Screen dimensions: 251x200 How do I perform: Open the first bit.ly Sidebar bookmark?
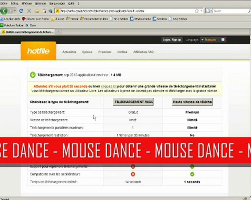pos(119,19)
